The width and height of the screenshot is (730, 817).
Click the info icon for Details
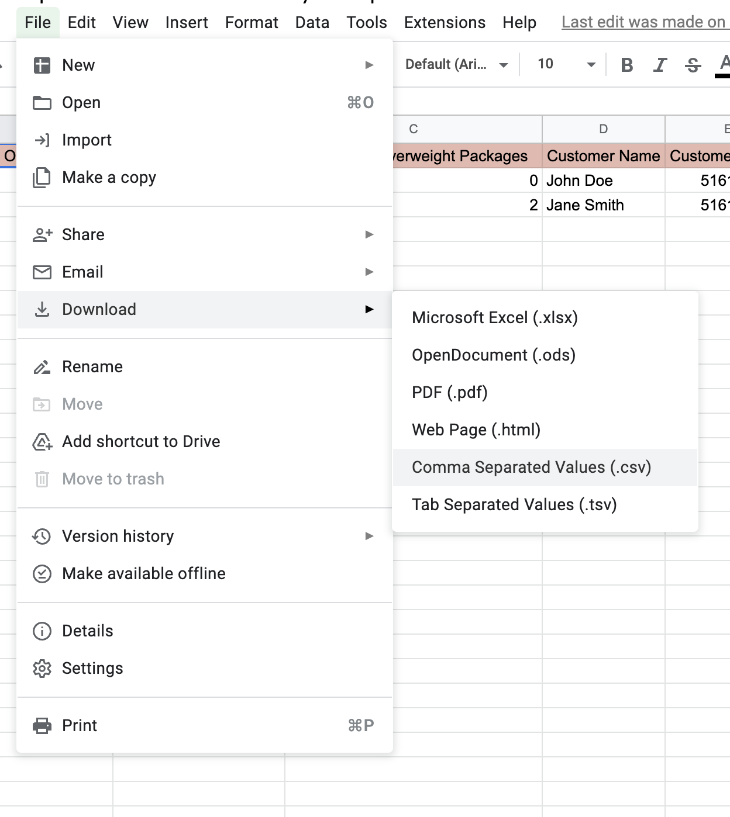pos(42,631)
